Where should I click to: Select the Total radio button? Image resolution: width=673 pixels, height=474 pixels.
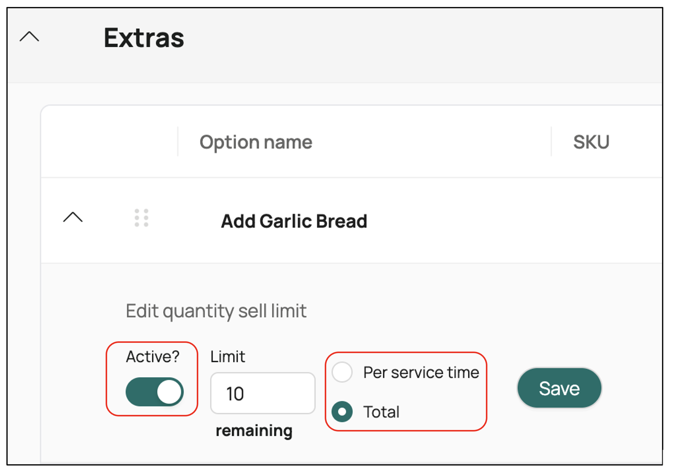click(342, 412)
